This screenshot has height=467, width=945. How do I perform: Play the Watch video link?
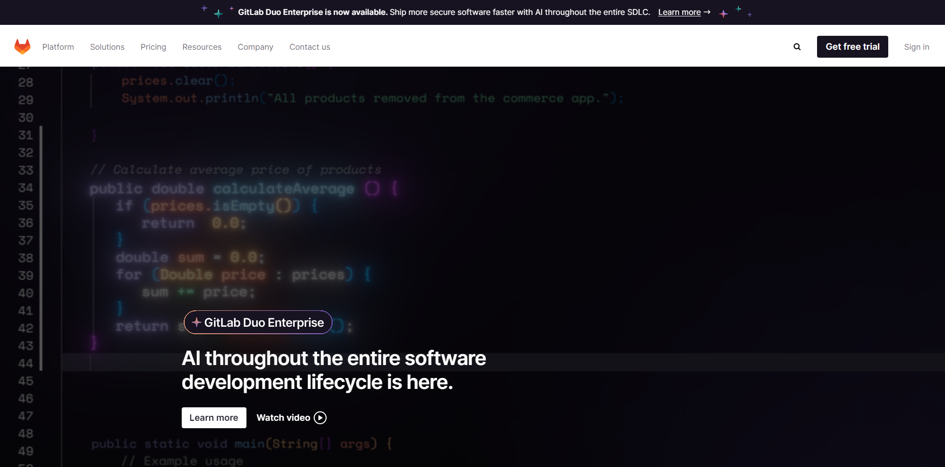click(x=291, y=418)
